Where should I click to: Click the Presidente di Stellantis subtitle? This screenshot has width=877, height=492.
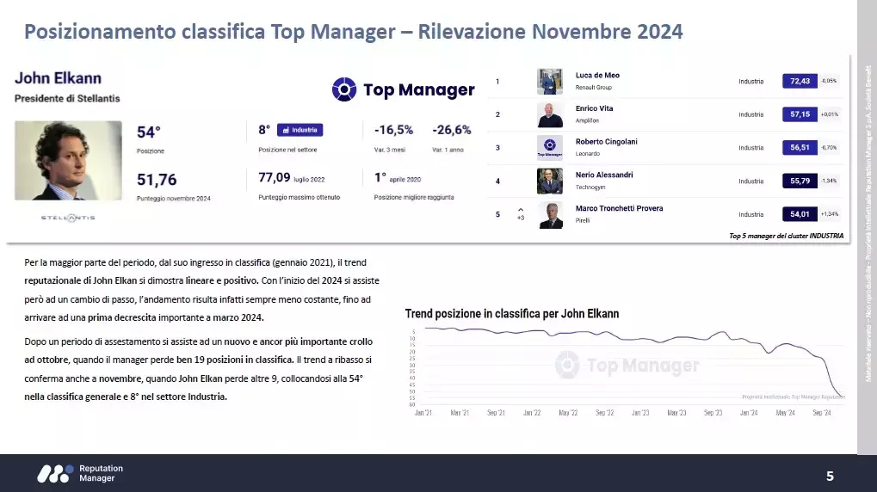67,98
